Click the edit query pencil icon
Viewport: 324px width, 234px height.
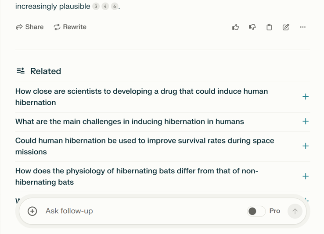[x=286, y=27]
